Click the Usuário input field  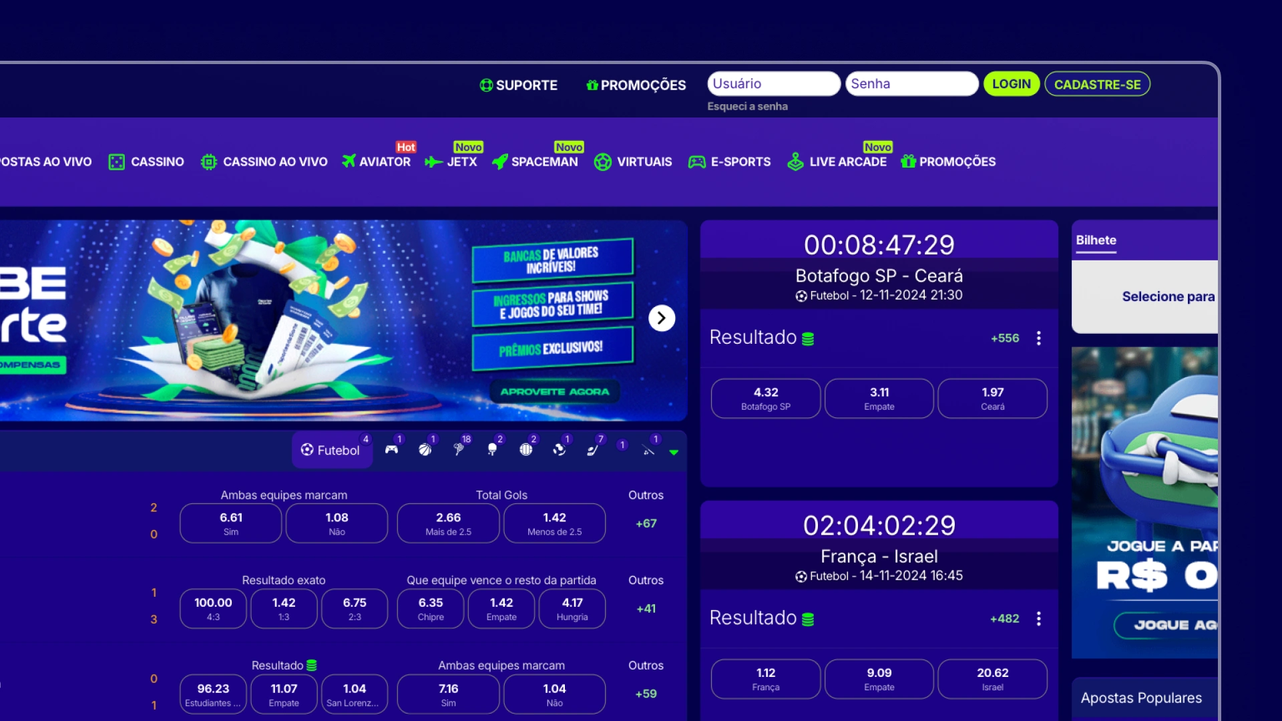click(774, 83)
